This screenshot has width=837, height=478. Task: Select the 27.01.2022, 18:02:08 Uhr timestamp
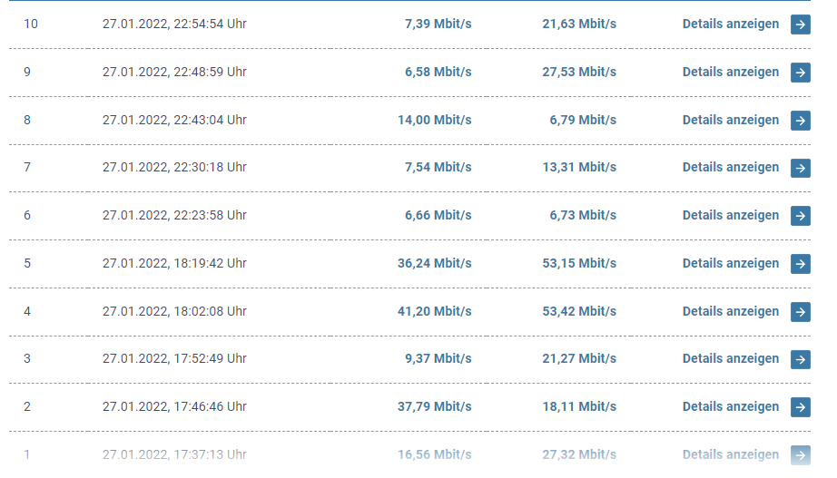(174, 311)
